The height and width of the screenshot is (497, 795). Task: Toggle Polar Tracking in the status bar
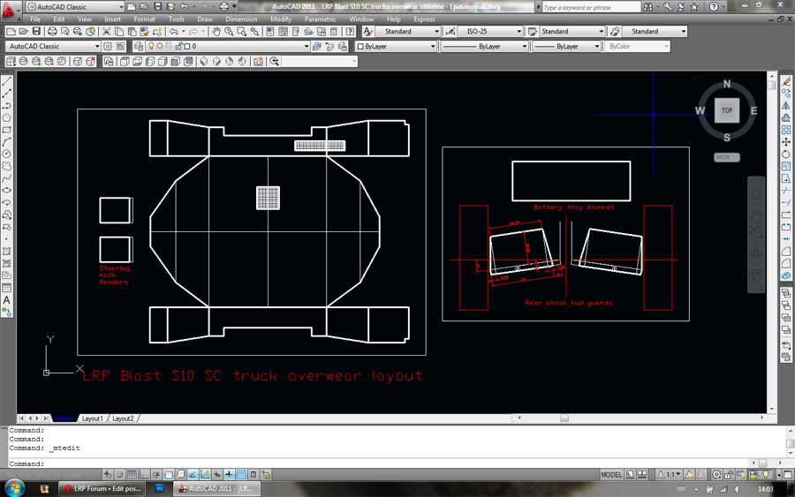click(156, 475)
